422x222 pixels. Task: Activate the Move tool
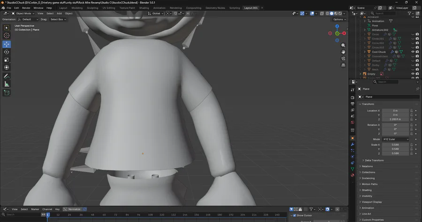pyautogui.click(x=7, y=44)
